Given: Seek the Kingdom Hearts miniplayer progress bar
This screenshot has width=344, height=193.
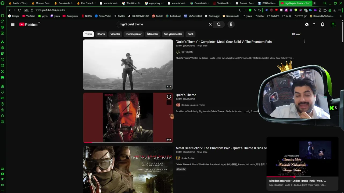Looking at the screenshot, I should pos(302,177).
